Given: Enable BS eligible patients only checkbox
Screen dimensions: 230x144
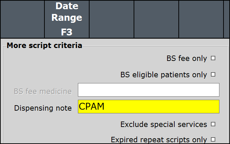Looking at the screenshot, I should tap(213, 75).
